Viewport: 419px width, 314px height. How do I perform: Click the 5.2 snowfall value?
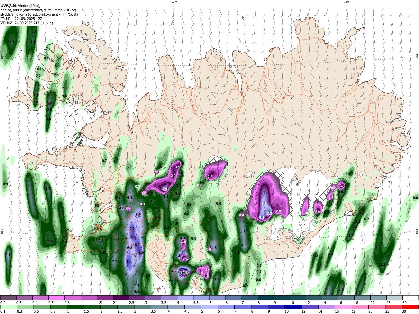click(185, 258)
